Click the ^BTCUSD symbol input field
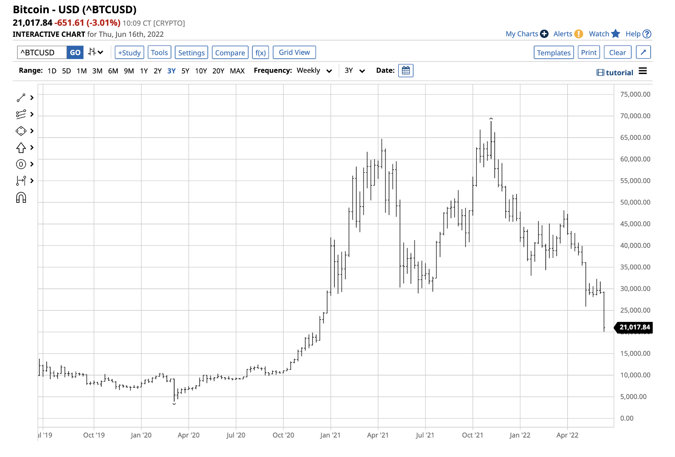Screen dimensions: 675x457 pyautogui.click(x=42, y=52)
